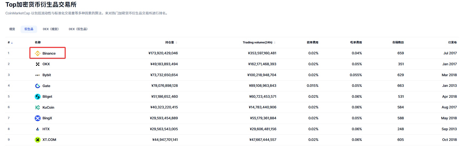Open the Bybit exchange link
This screenshot has width=469, height=147.
click(46, 75)
